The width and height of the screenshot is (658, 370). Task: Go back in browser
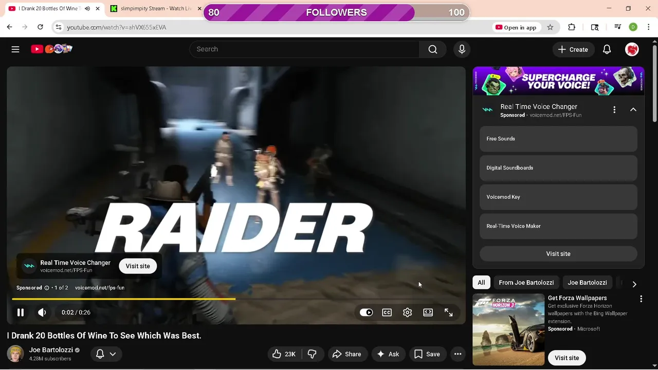click(x=9, y=27)
